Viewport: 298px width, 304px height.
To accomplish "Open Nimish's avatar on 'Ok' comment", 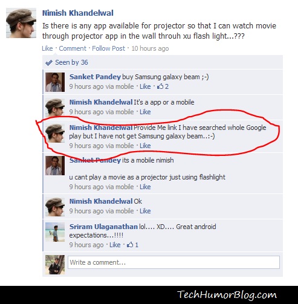I will pyautogui.click(x=55, y=207).
